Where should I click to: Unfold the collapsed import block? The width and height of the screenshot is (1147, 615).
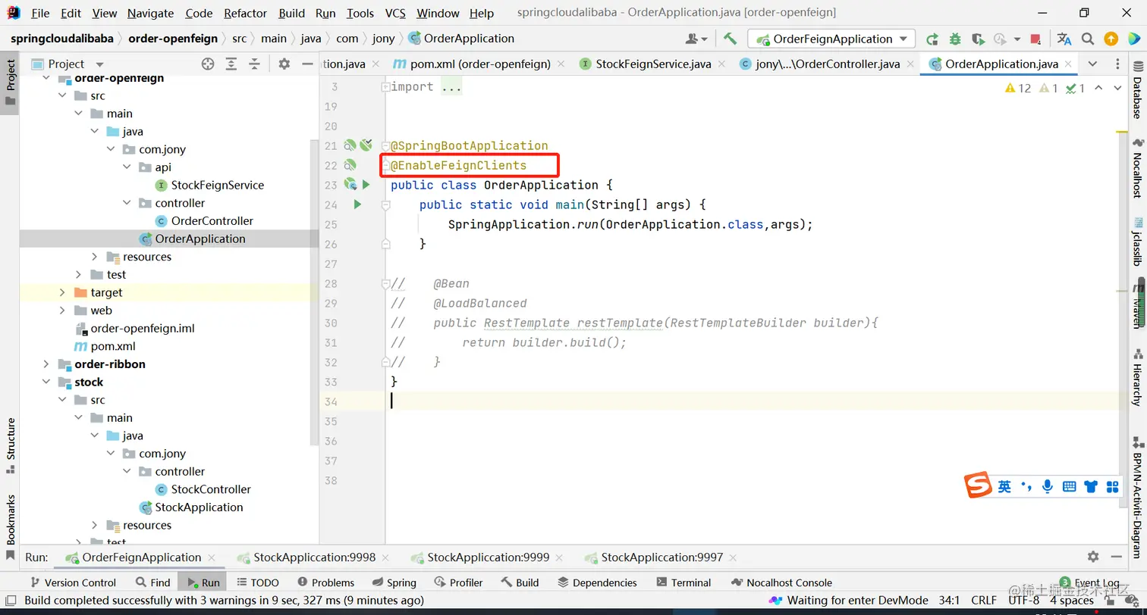[386, 87]
